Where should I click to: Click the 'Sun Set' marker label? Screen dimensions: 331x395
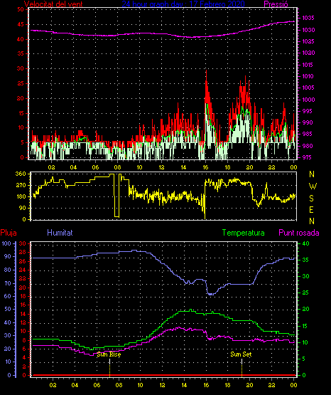[241, 354]
